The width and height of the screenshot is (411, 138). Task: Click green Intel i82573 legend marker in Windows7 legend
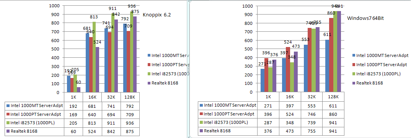354,73
